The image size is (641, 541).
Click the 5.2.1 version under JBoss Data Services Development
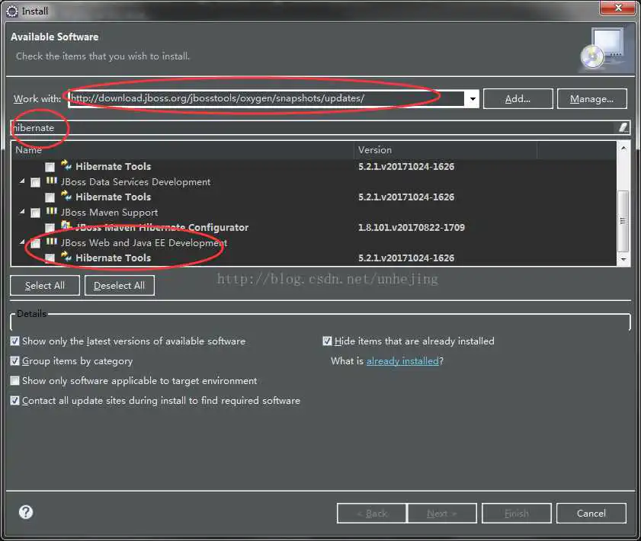[406, 197]
